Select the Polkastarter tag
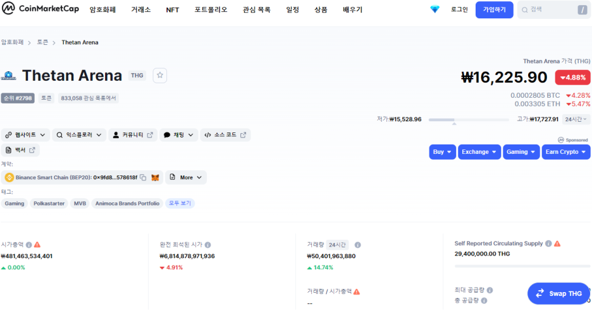 (x=49, y=203)
